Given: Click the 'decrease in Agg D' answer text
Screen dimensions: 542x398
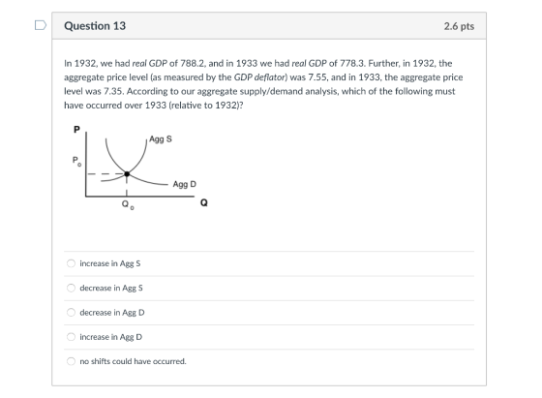Looking at the screenshot, I should coord(112,313).
